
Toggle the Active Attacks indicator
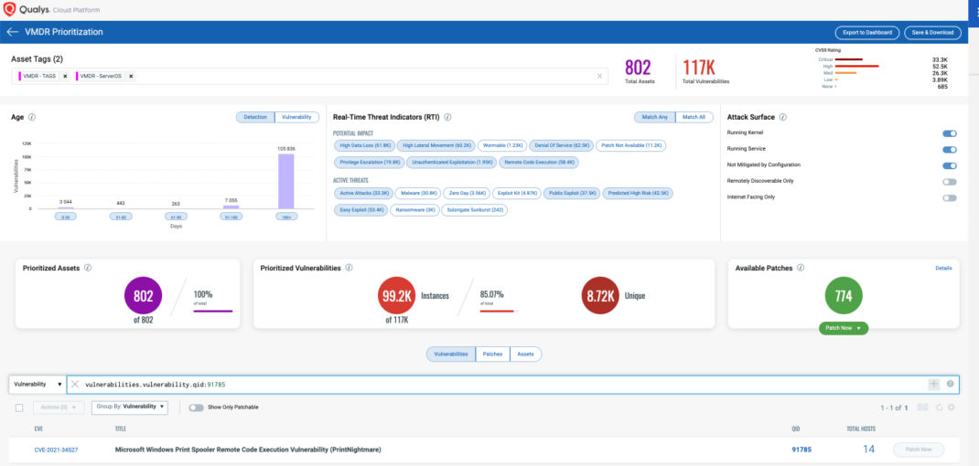(x=365, y=194)
